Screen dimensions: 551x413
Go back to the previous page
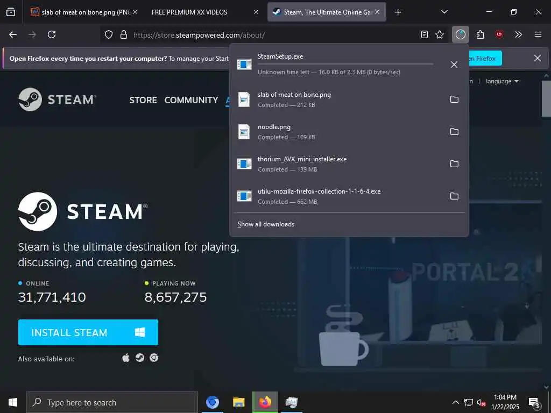[x=13, y=34]
